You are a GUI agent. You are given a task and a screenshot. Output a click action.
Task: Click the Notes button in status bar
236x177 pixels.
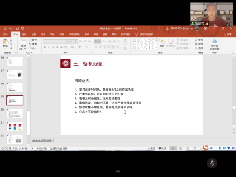coord(151,148)
